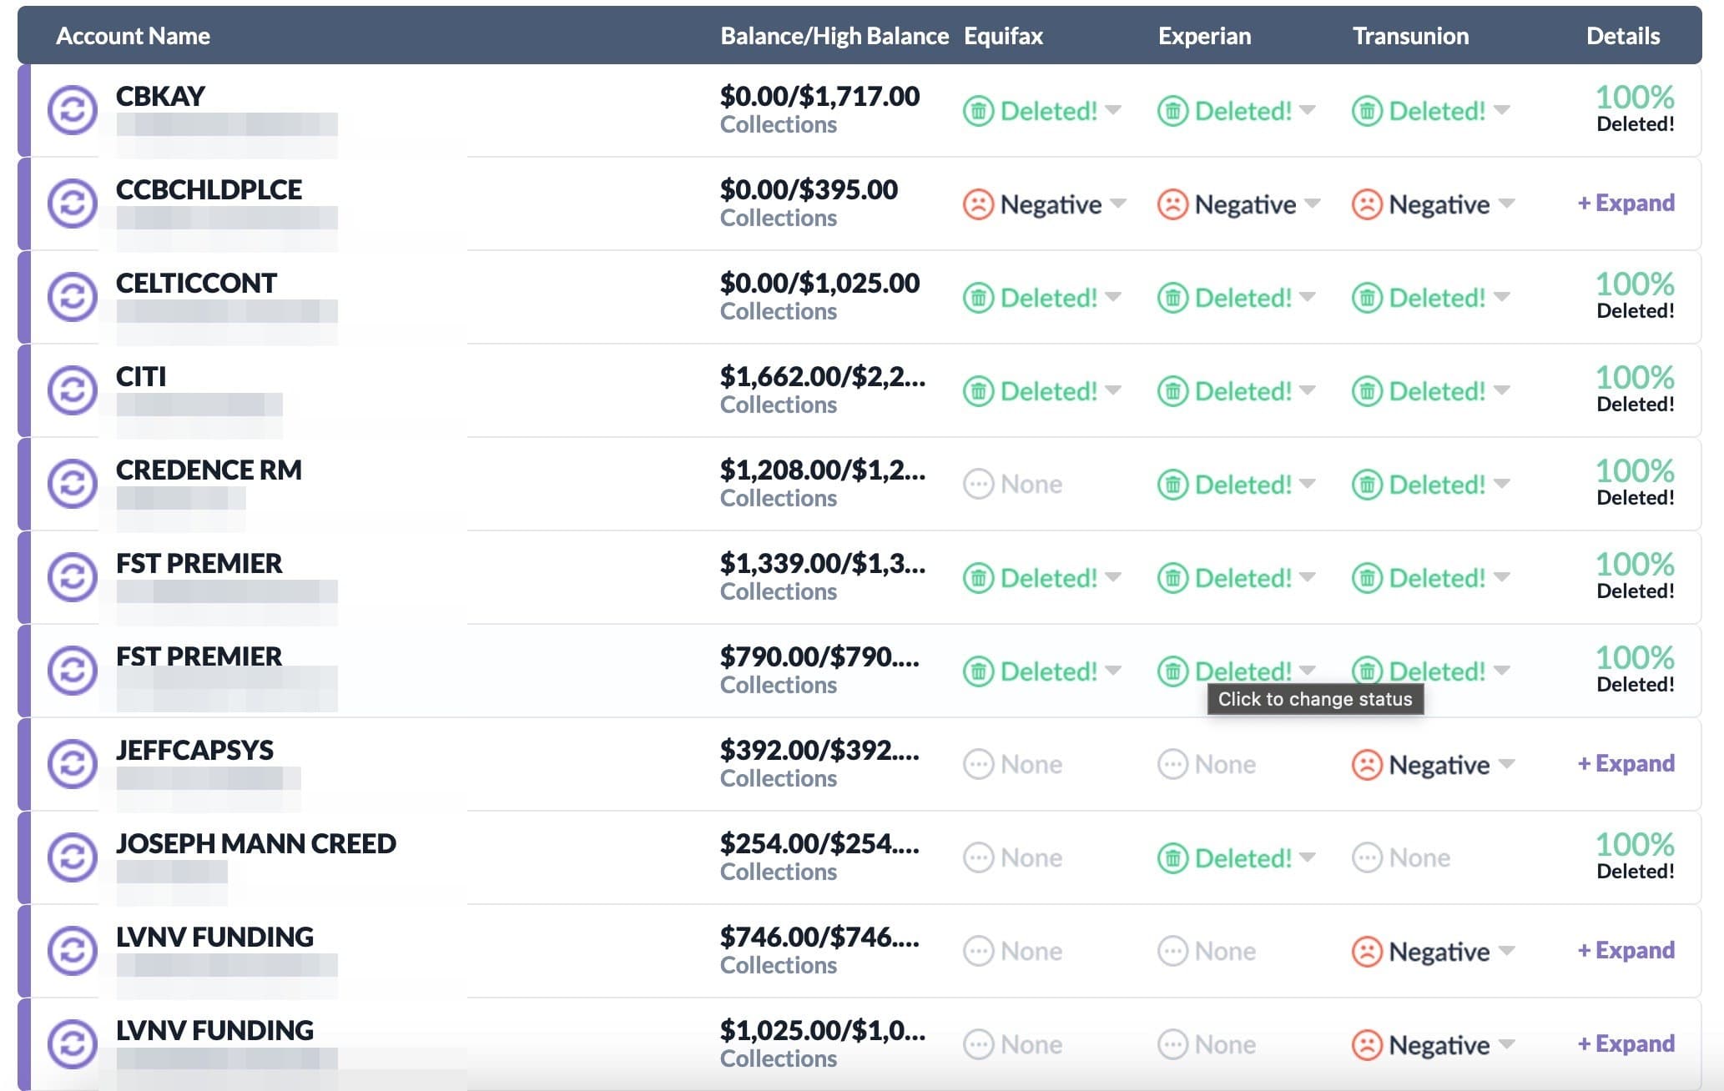Click the sad face icon in CCBCHLDPLCE Equifax
The width and height of the screenshot is (1724, 1091).
tap(978, 204)
